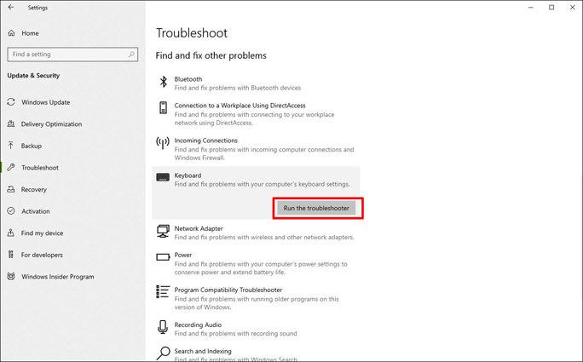Click the Bluetooth troubleshooter icon

click(164, 82)
